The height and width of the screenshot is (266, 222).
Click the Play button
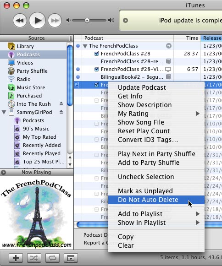38,20
